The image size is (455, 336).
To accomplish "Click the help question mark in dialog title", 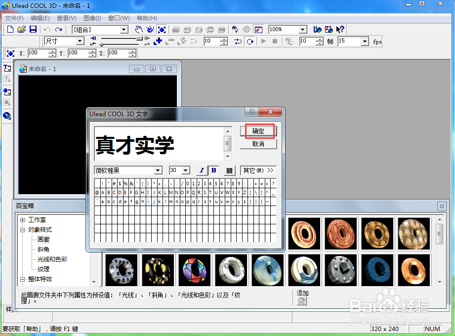I will point(251,112).
